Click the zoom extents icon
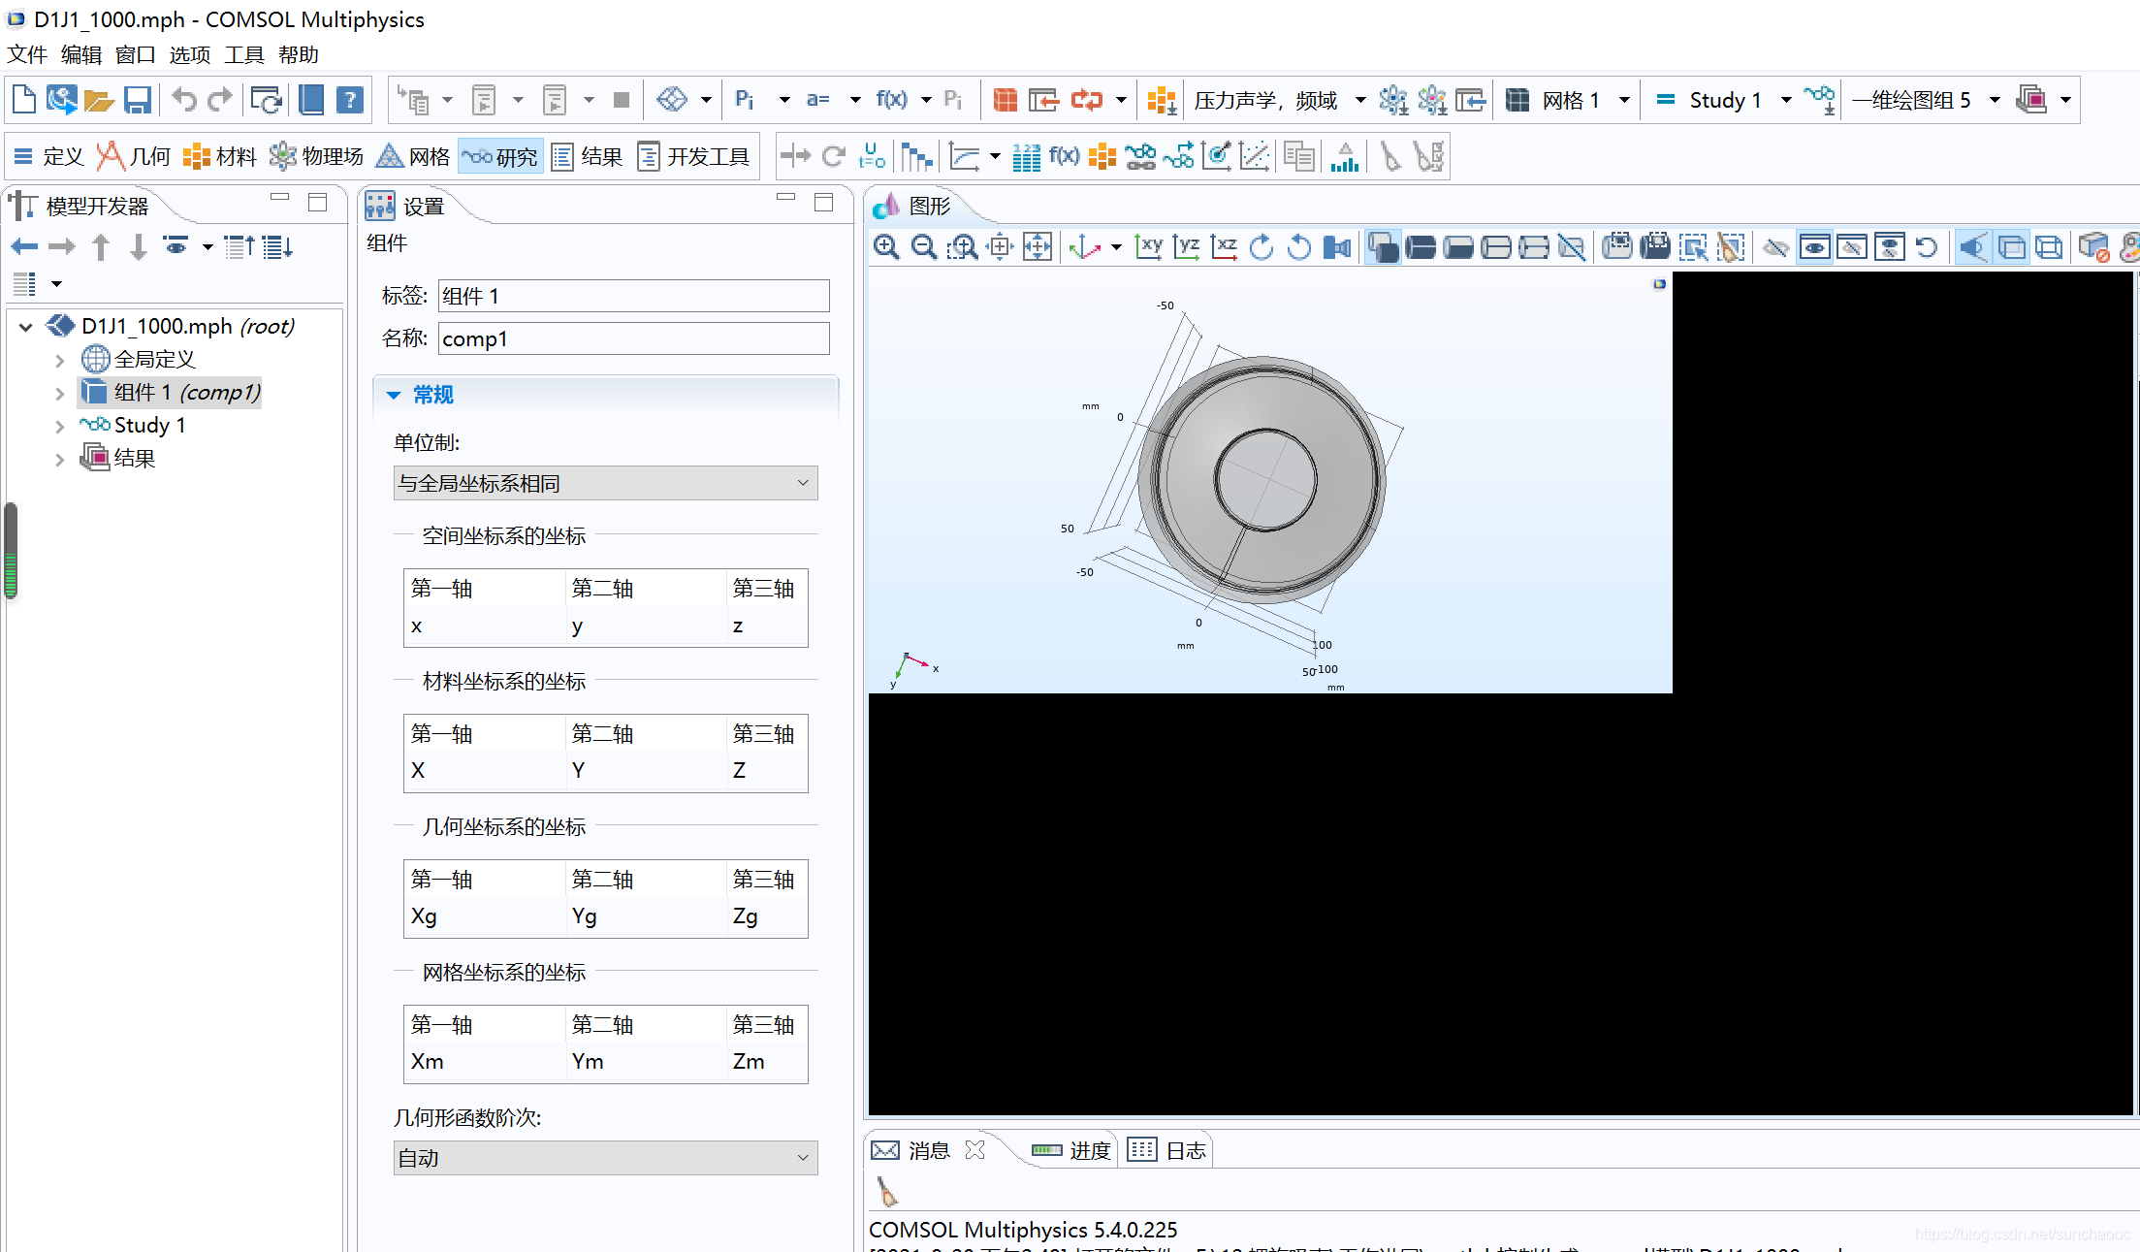 coord(1038,247)
